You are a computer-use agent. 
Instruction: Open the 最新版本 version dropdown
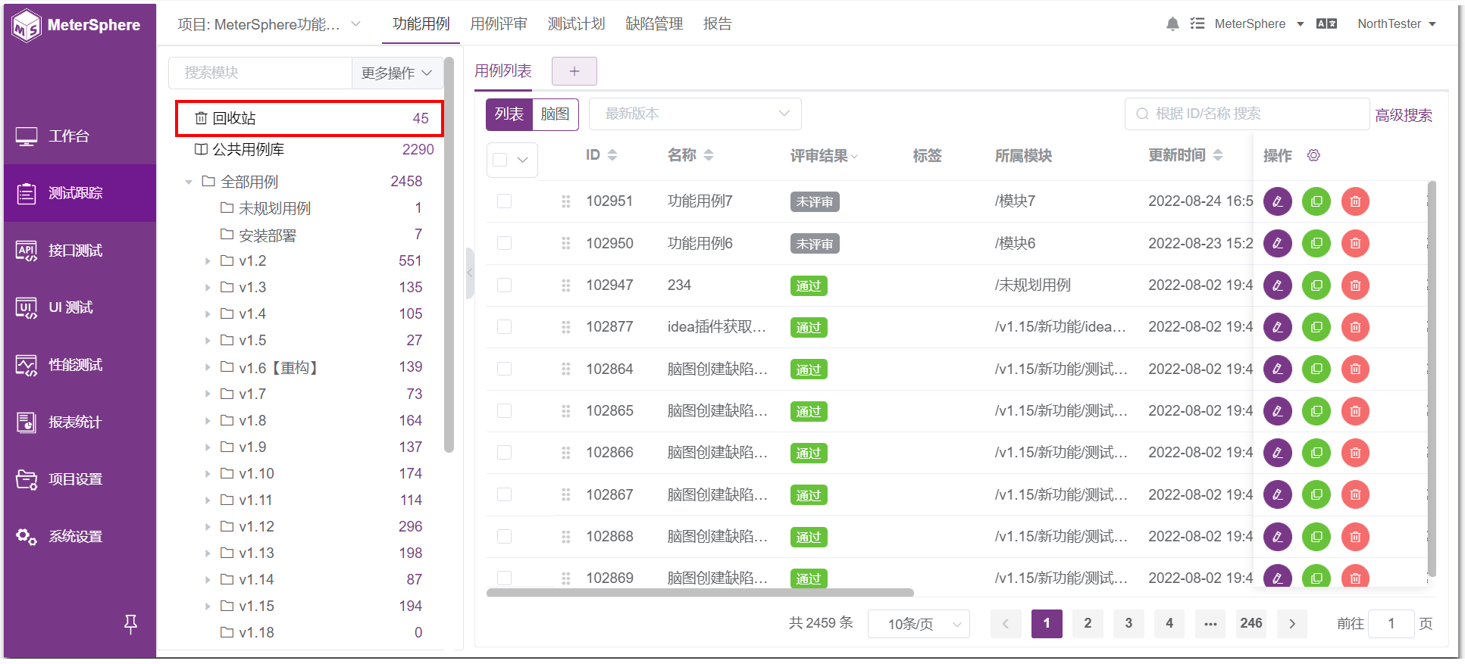[695, 114]
